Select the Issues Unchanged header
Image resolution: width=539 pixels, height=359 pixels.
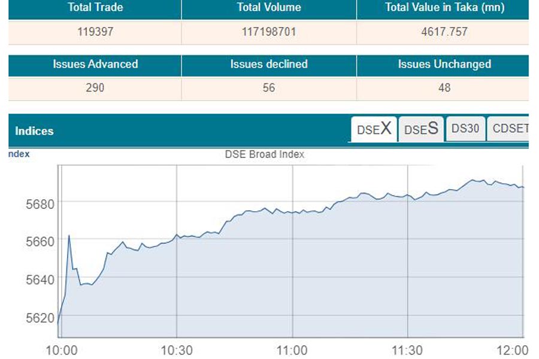point(444,65)
